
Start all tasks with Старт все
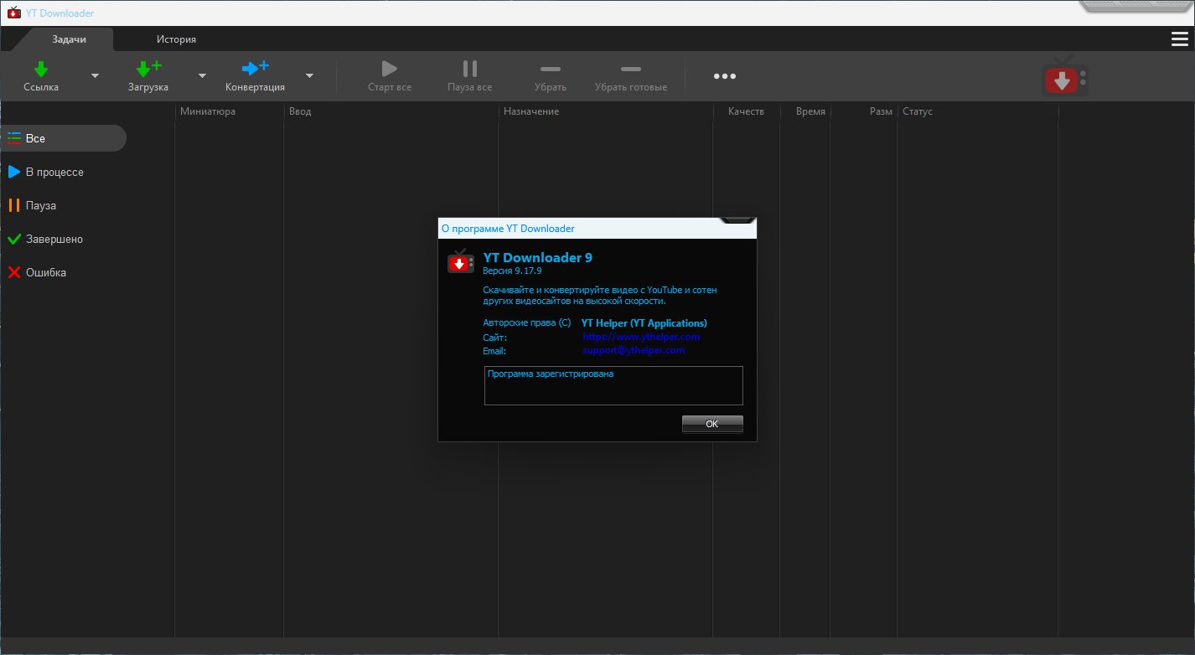click(390, 76)
